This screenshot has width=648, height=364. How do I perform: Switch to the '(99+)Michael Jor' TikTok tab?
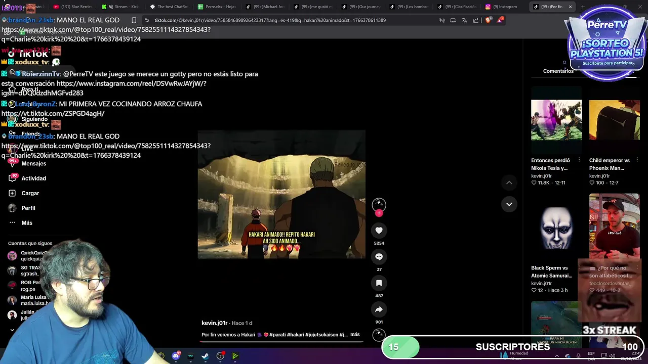265,7
